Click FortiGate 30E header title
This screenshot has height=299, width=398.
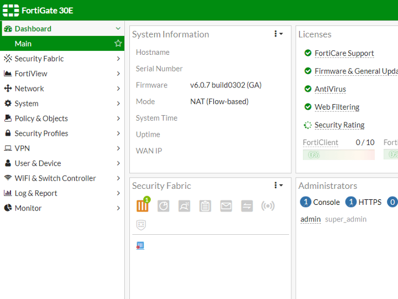[x=47, y=11]
